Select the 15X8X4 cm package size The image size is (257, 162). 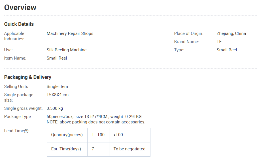(58, 95)
